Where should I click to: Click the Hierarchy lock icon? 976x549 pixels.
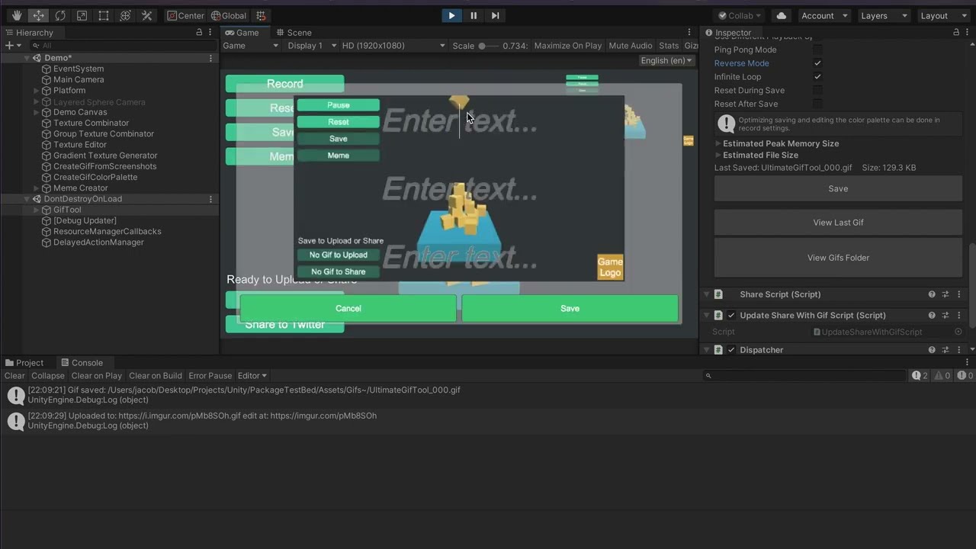click(199, 32)
